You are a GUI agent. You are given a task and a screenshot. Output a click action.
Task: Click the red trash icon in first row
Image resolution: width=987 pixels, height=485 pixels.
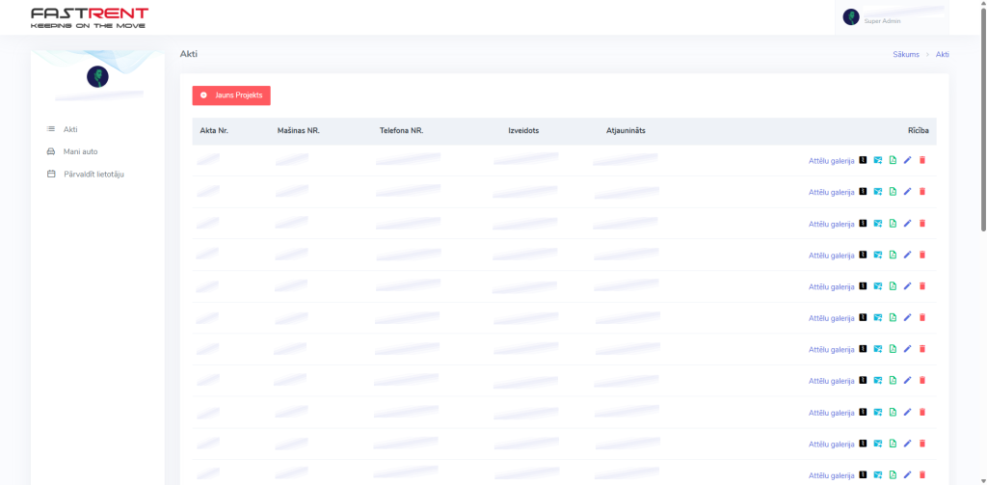point(921,160)
